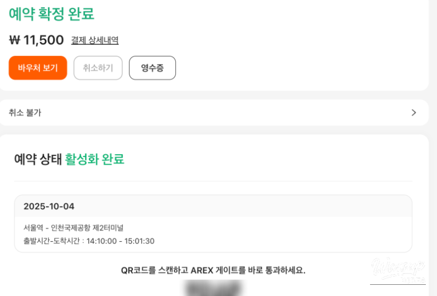Viewport: 437px width, 296px height.
Task: Click the watermark logo in the corner
Action: coord(397,271)
